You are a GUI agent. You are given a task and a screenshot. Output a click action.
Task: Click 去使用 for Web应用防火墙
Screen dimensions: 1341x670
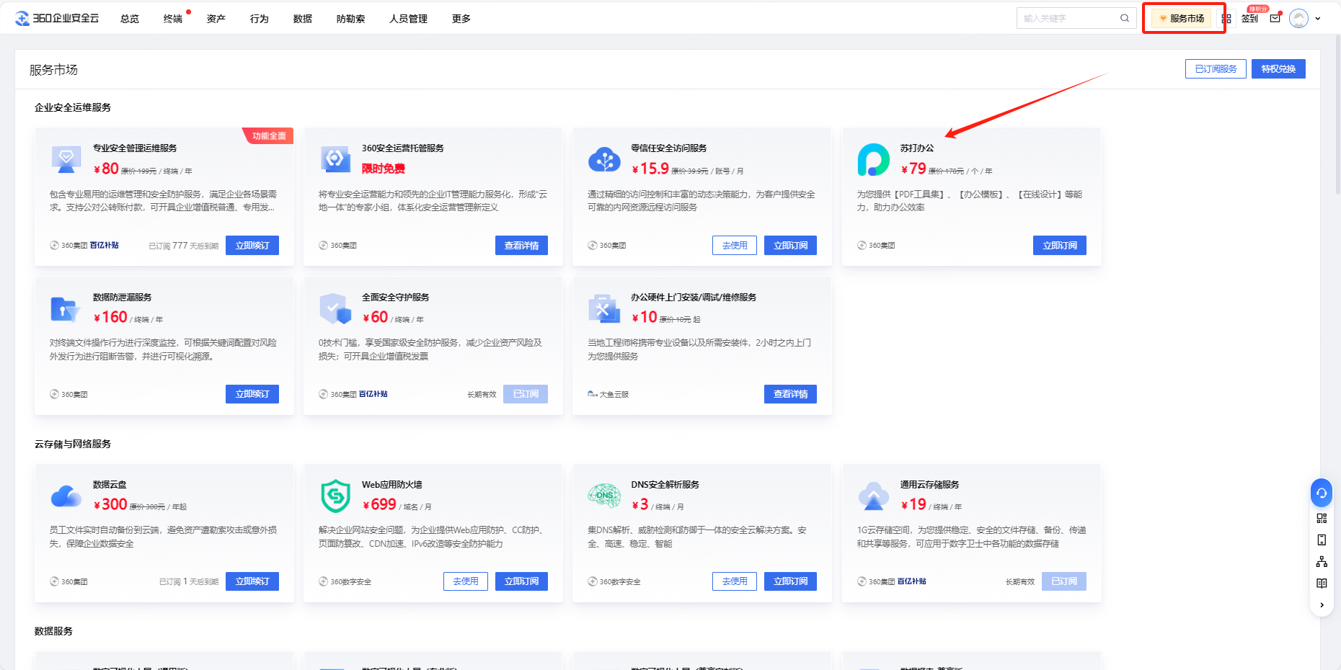pyautogui.click(x=466, y=581)
